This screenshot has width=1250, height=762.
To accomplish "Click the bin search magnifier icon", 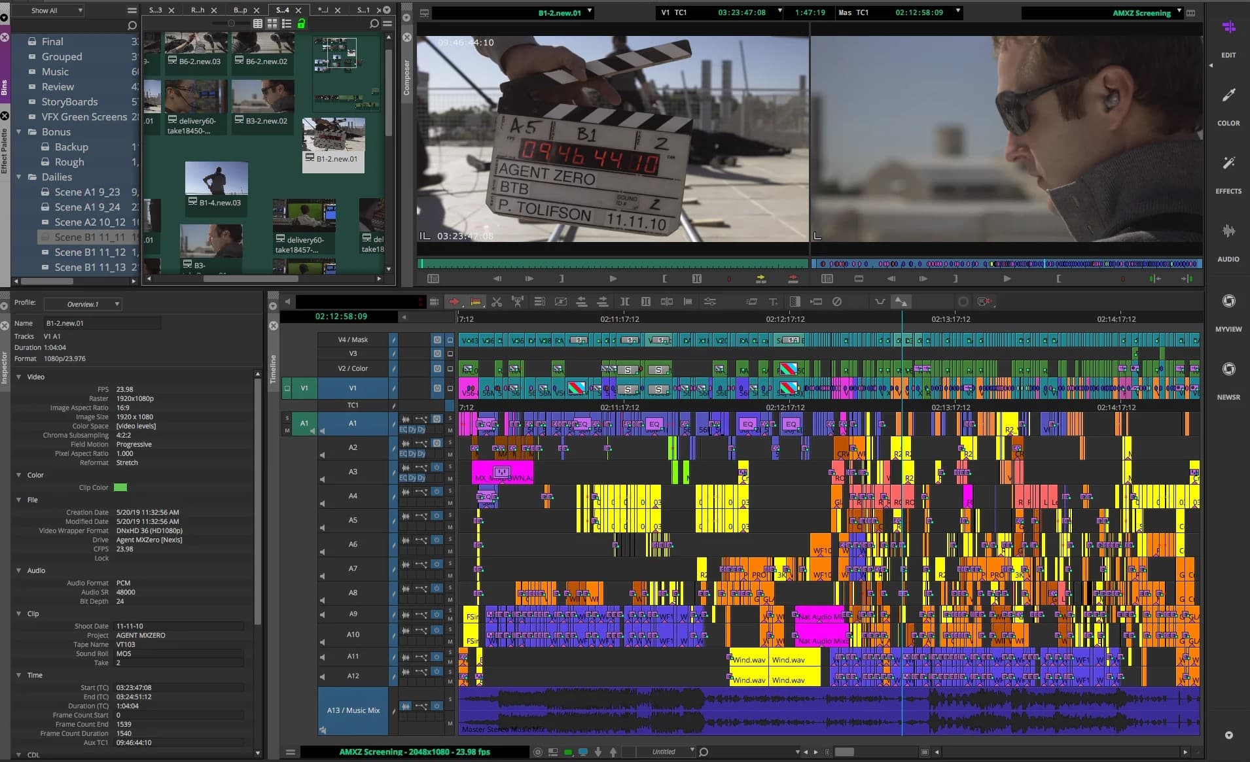I will pyautogui.click(x=374, y=24).
